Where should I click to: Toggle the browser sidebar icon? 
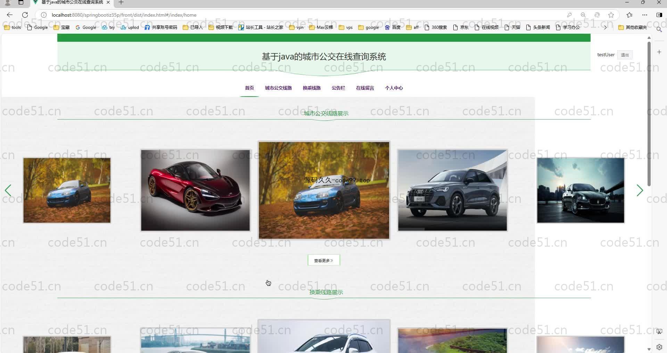659,15
